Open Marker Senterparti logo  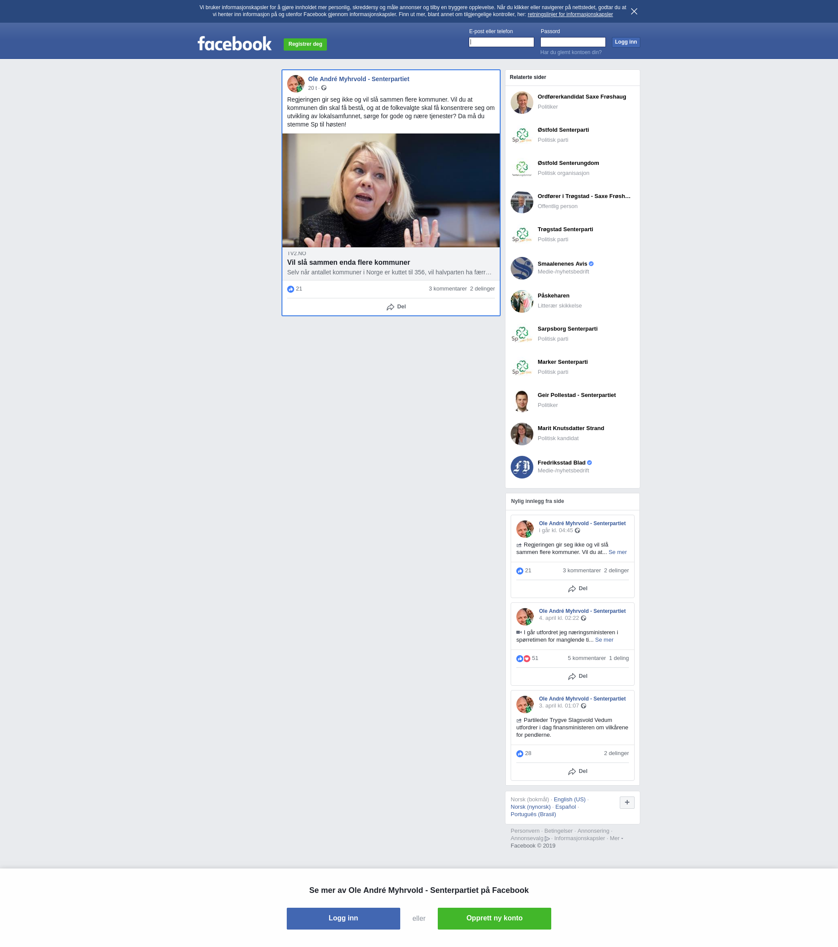tap(522, 368)
